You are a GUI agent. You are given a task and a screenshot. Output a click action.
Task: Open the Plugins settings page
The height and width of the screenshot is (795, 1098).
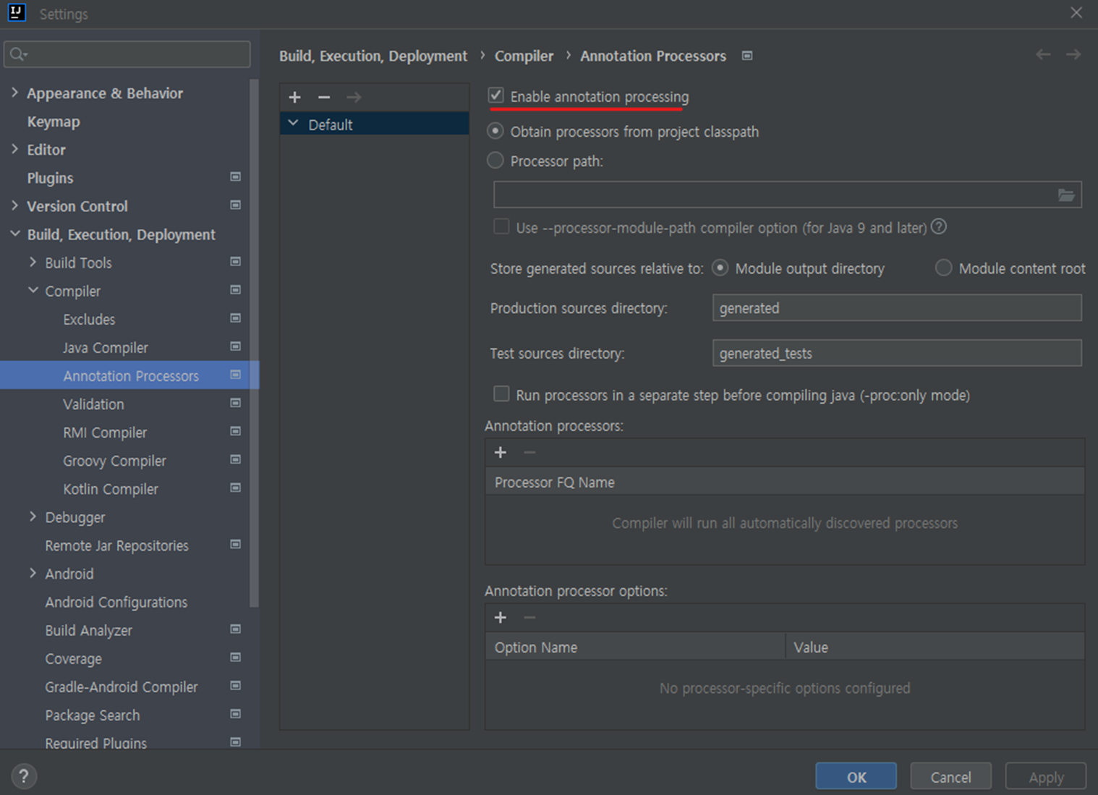coord(51,178)
